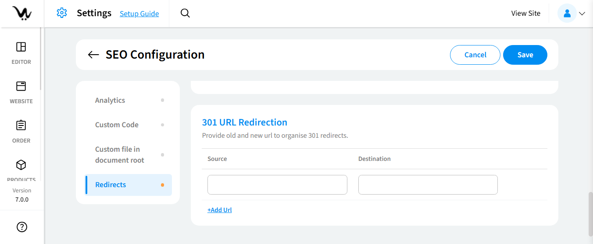The height and width of the screenshot is (244, 593).
Task: Open the Products box icon
Action: [21, 165]
